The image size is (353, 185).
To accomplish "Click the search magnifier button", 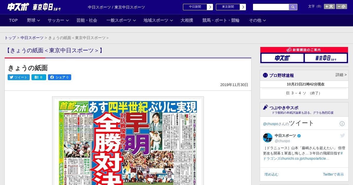I will tap(293, 7).
